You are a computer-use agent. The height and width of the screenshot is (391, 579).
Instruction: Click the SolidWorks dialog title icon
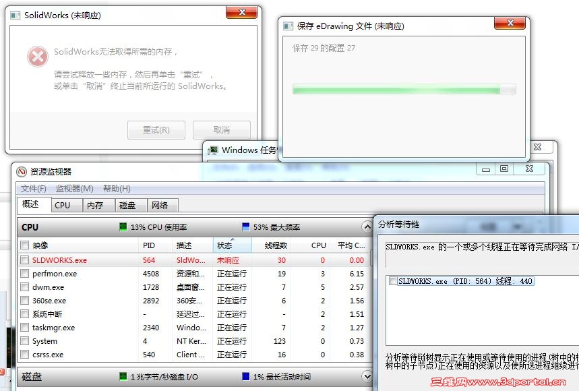click(x=16, y=15)
